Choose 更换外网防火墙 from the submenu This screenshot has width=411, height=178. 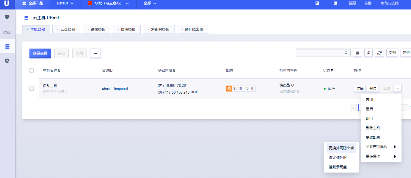[341, 148]
